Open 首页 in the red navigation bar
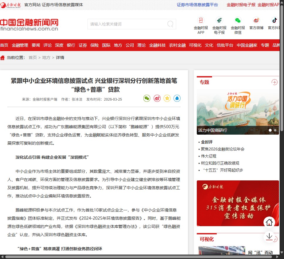The image size is (284, 259). (4, 45)
